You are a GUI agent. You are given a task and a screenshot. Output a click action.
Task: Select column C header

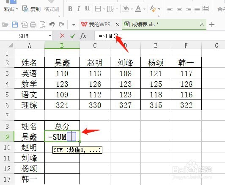(95, 45)
